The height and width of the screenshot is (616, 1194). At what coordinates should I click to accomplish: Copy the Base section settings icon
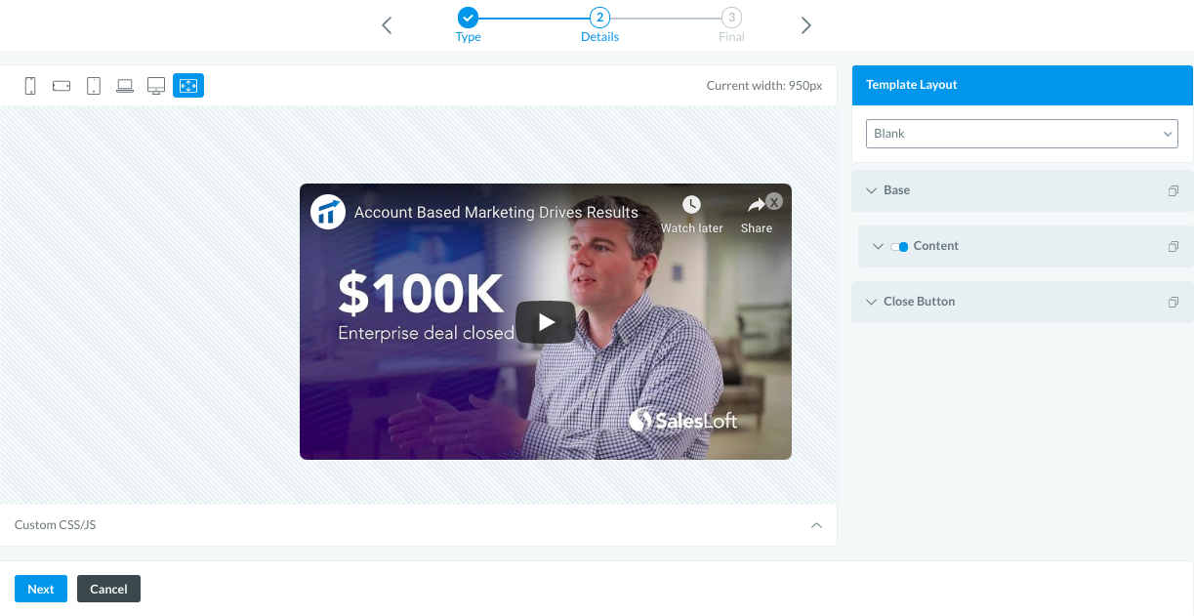pyautogui.click(x=1173, y=191)
